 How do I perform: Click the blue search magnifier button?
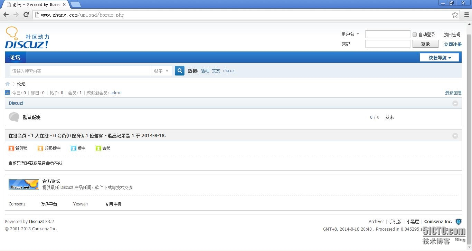(x=180, y=71)
